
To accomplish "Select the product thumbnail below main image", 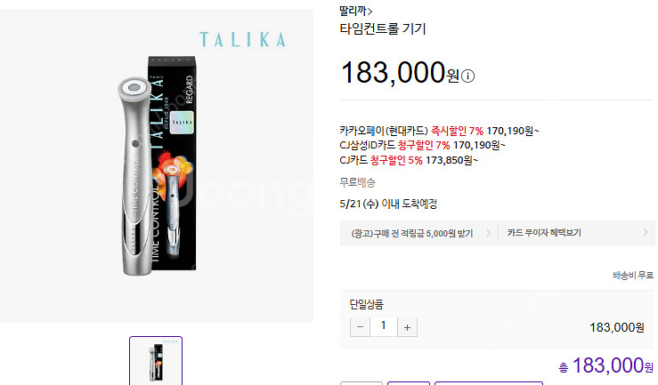I will coord(156,361).
